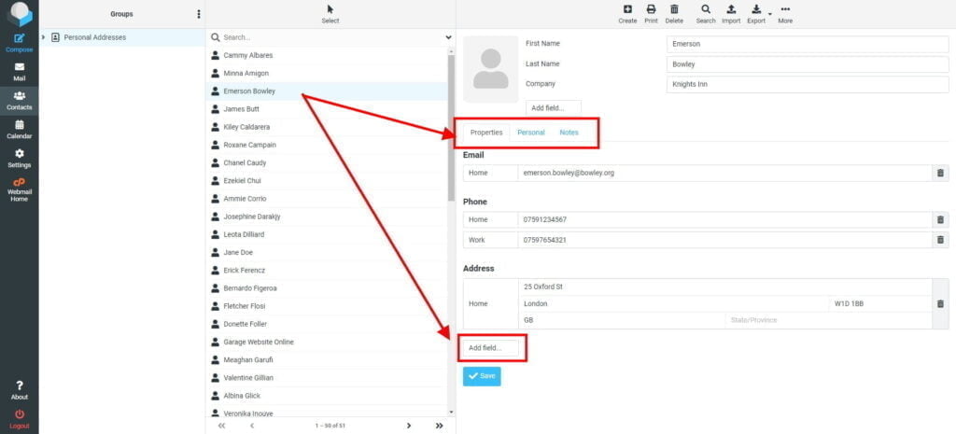This screenshot has width=956, height=434.
Task: Go to next contacts page
Action: [409, 426]
